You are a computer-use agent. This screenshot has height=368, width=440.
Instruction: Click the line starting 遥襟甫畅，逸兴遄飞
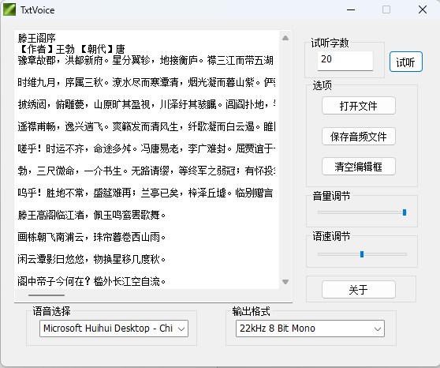(x=146, y=126)
